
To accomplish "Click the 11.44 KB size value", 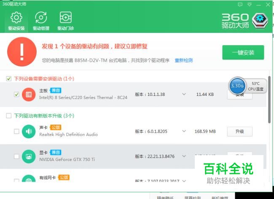I will [x=205, y=94].
